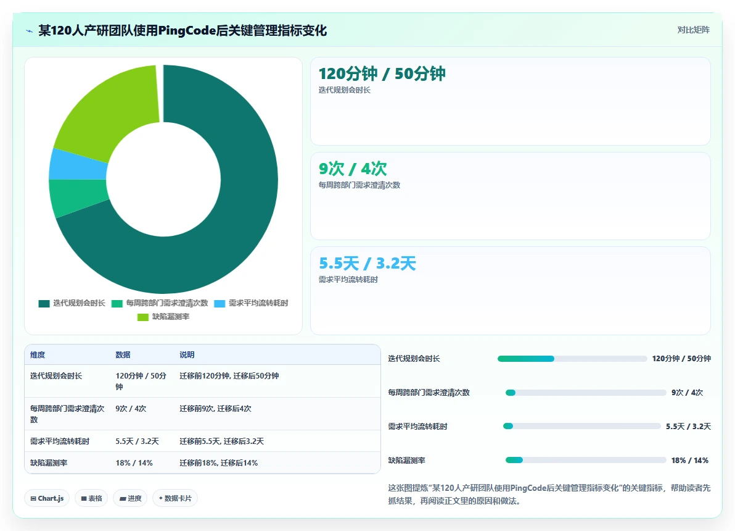The image size is (735, 531).
Task: Click the 18% / 14% progress value label
Action: tap(689, 461)
